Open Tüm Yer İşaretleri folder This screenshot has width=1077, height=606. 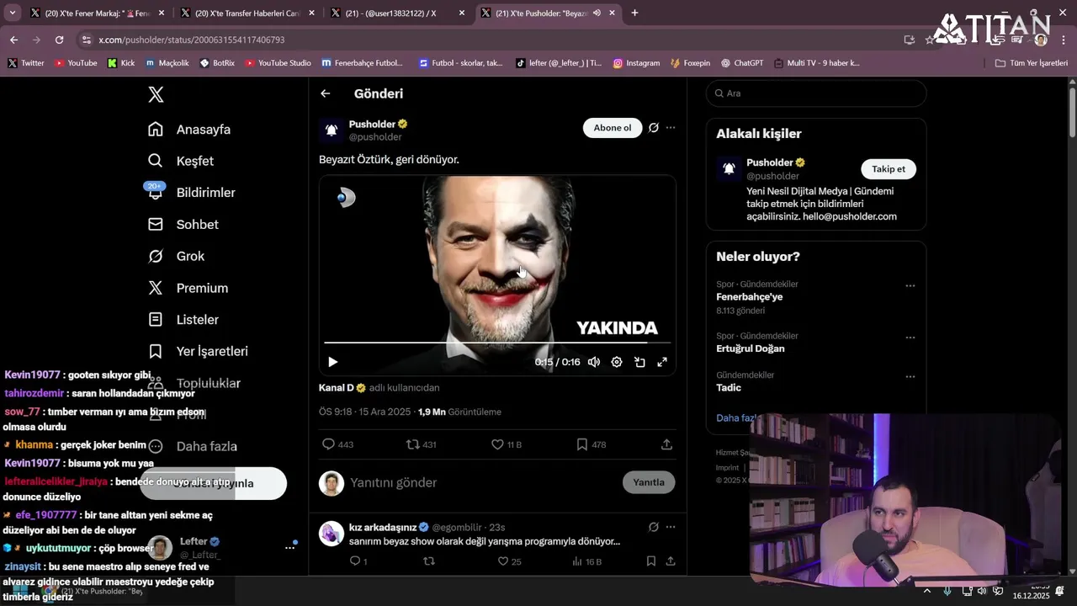coord(1032,63)
